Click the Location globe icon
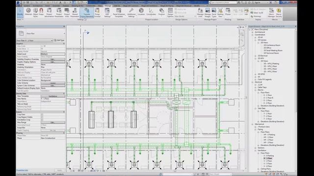 (x=141, y=12)
